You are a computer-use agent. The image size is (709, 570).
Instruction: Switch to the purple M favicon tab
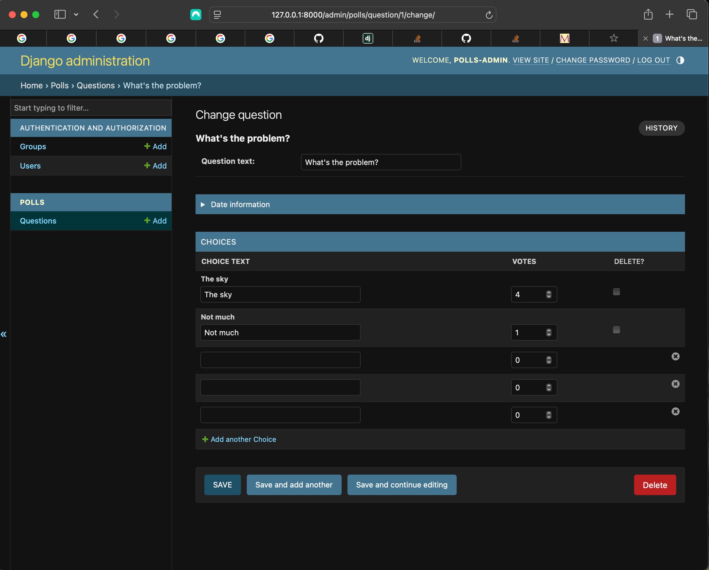coord(564,38)
